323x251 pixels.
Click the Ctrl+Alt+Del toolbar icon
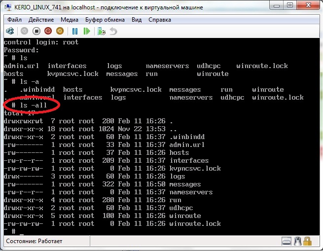[9, 31]
